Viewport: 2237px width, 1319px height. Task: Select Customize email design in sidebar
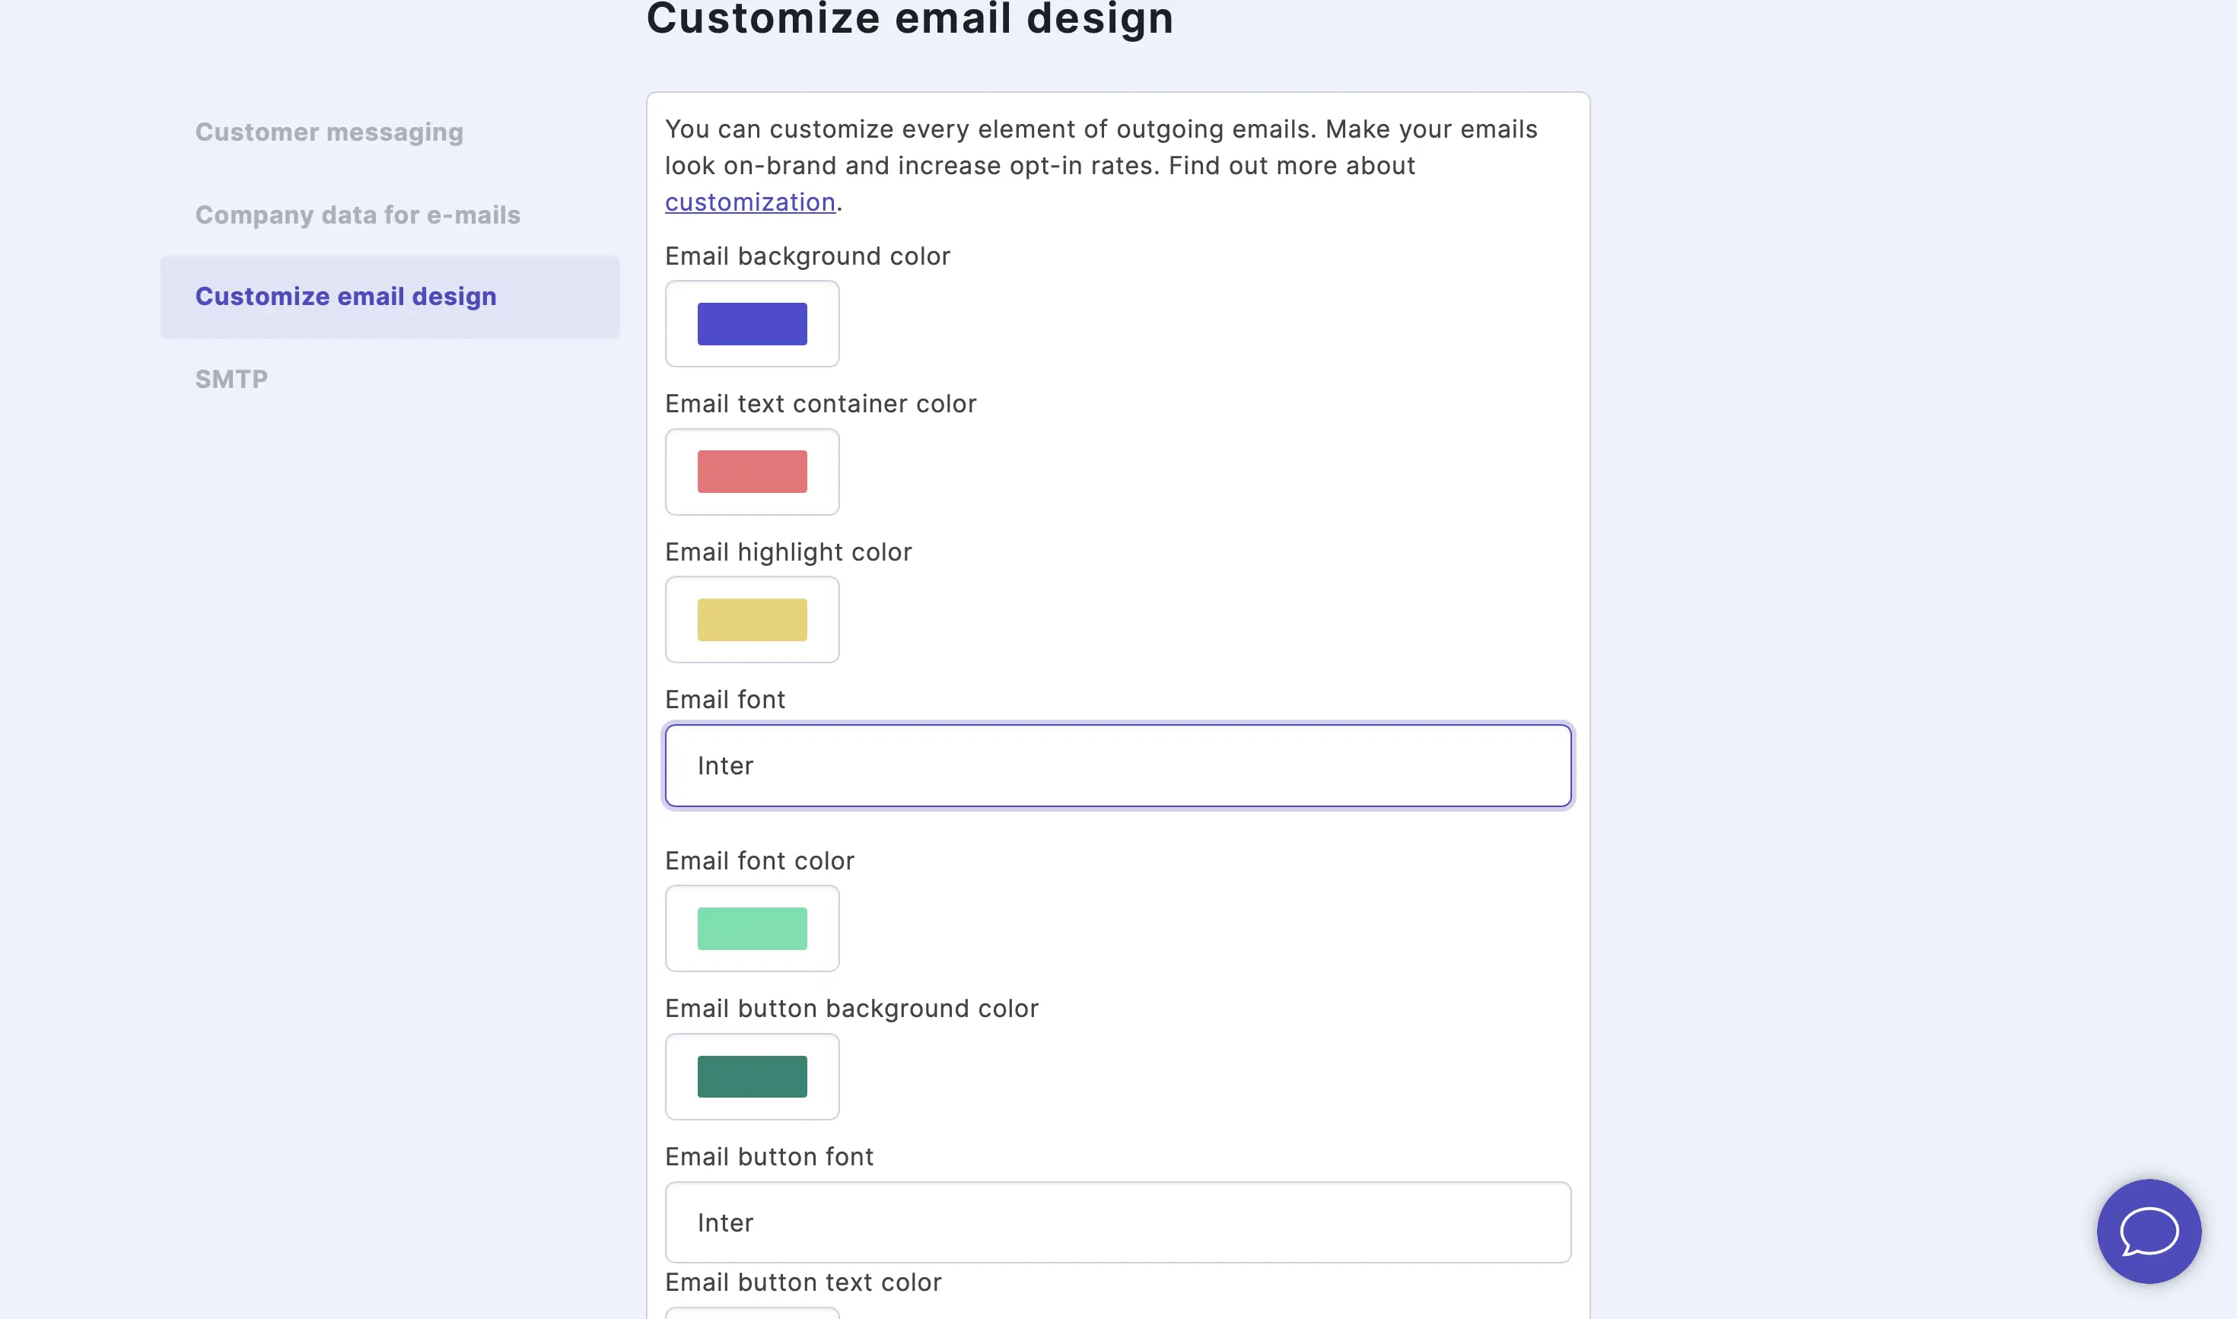pos(390,297)
